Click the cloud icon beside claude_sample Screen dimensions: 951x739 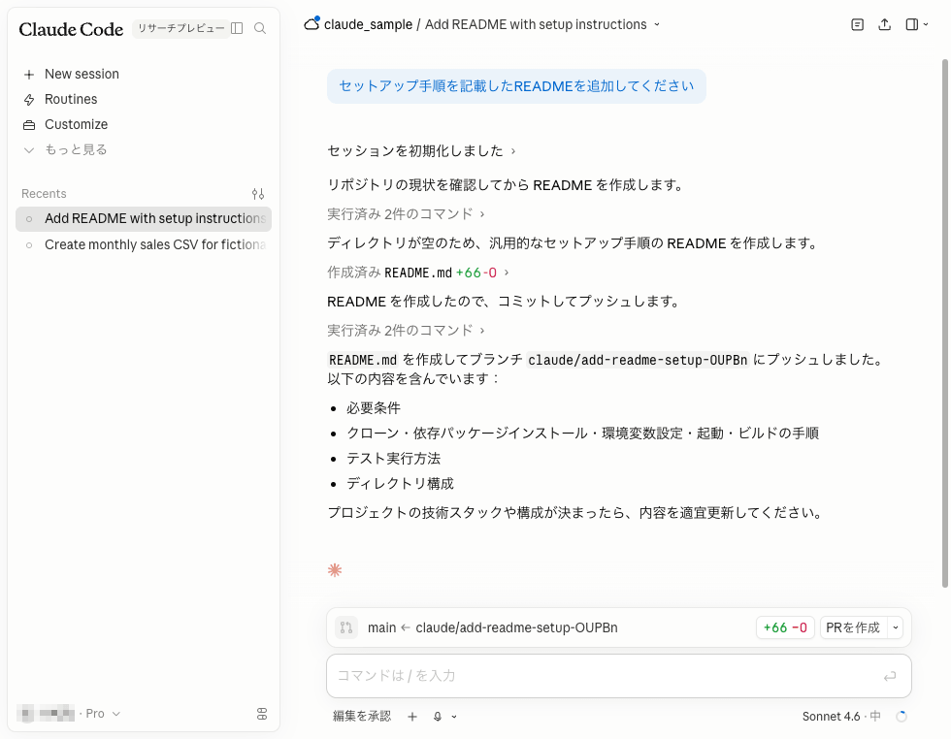(x=312, y=23)
